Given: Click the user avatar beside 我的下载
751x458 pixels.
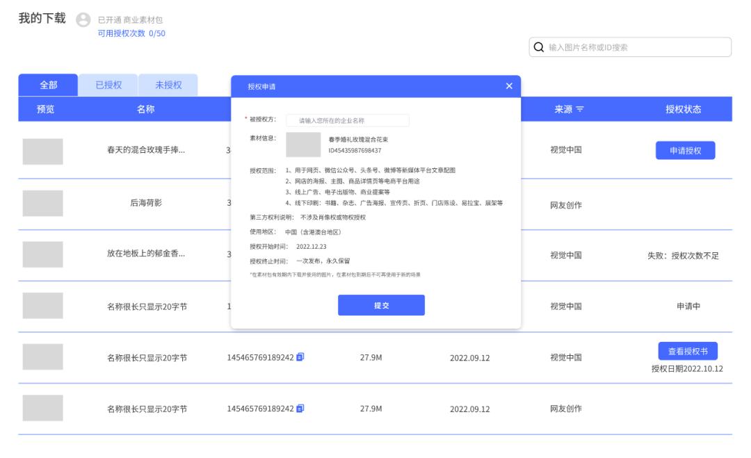Looking at the screenshot, I should click(83, 19).
